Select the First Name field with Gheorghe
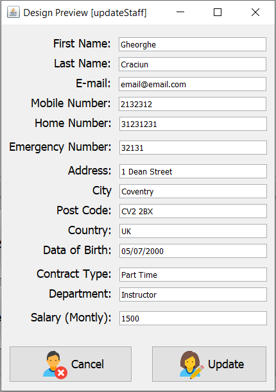 coord(193,44)
